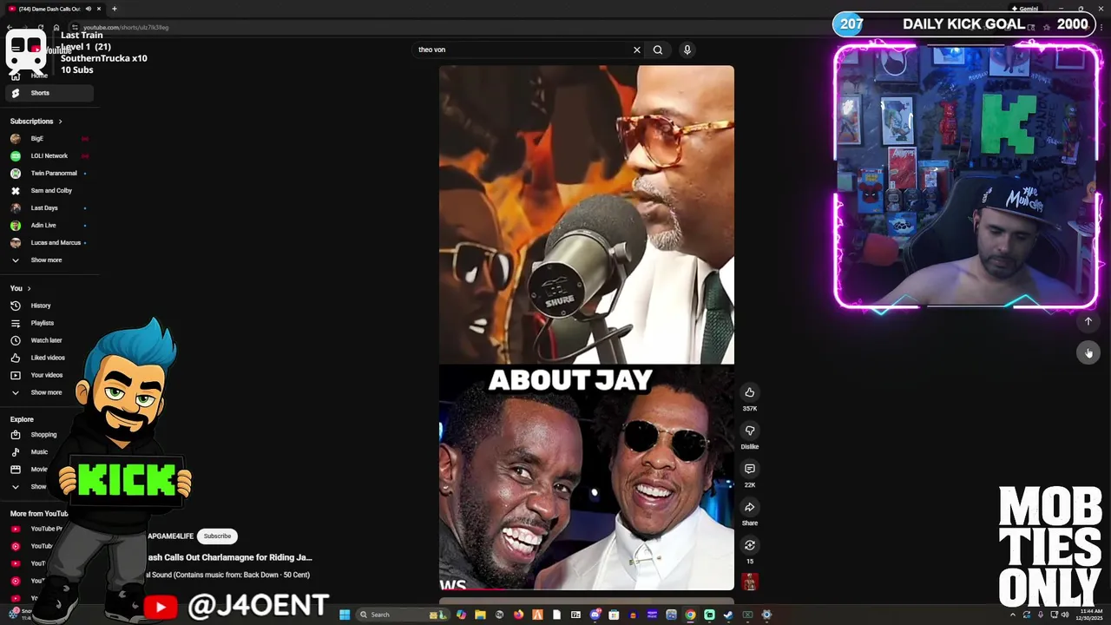Share this Short
This screenshot has height=625, width=1111.
point(749,507)
